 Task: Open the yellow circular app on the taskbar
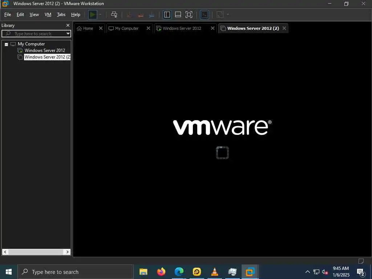point(197,272)
